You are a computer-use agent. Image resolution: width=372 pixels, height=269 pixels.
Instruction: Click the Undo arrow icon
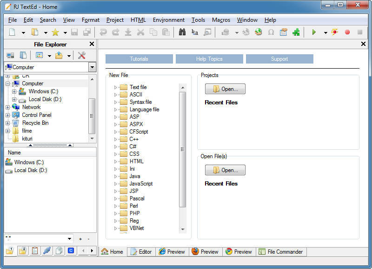pos(103,32)
